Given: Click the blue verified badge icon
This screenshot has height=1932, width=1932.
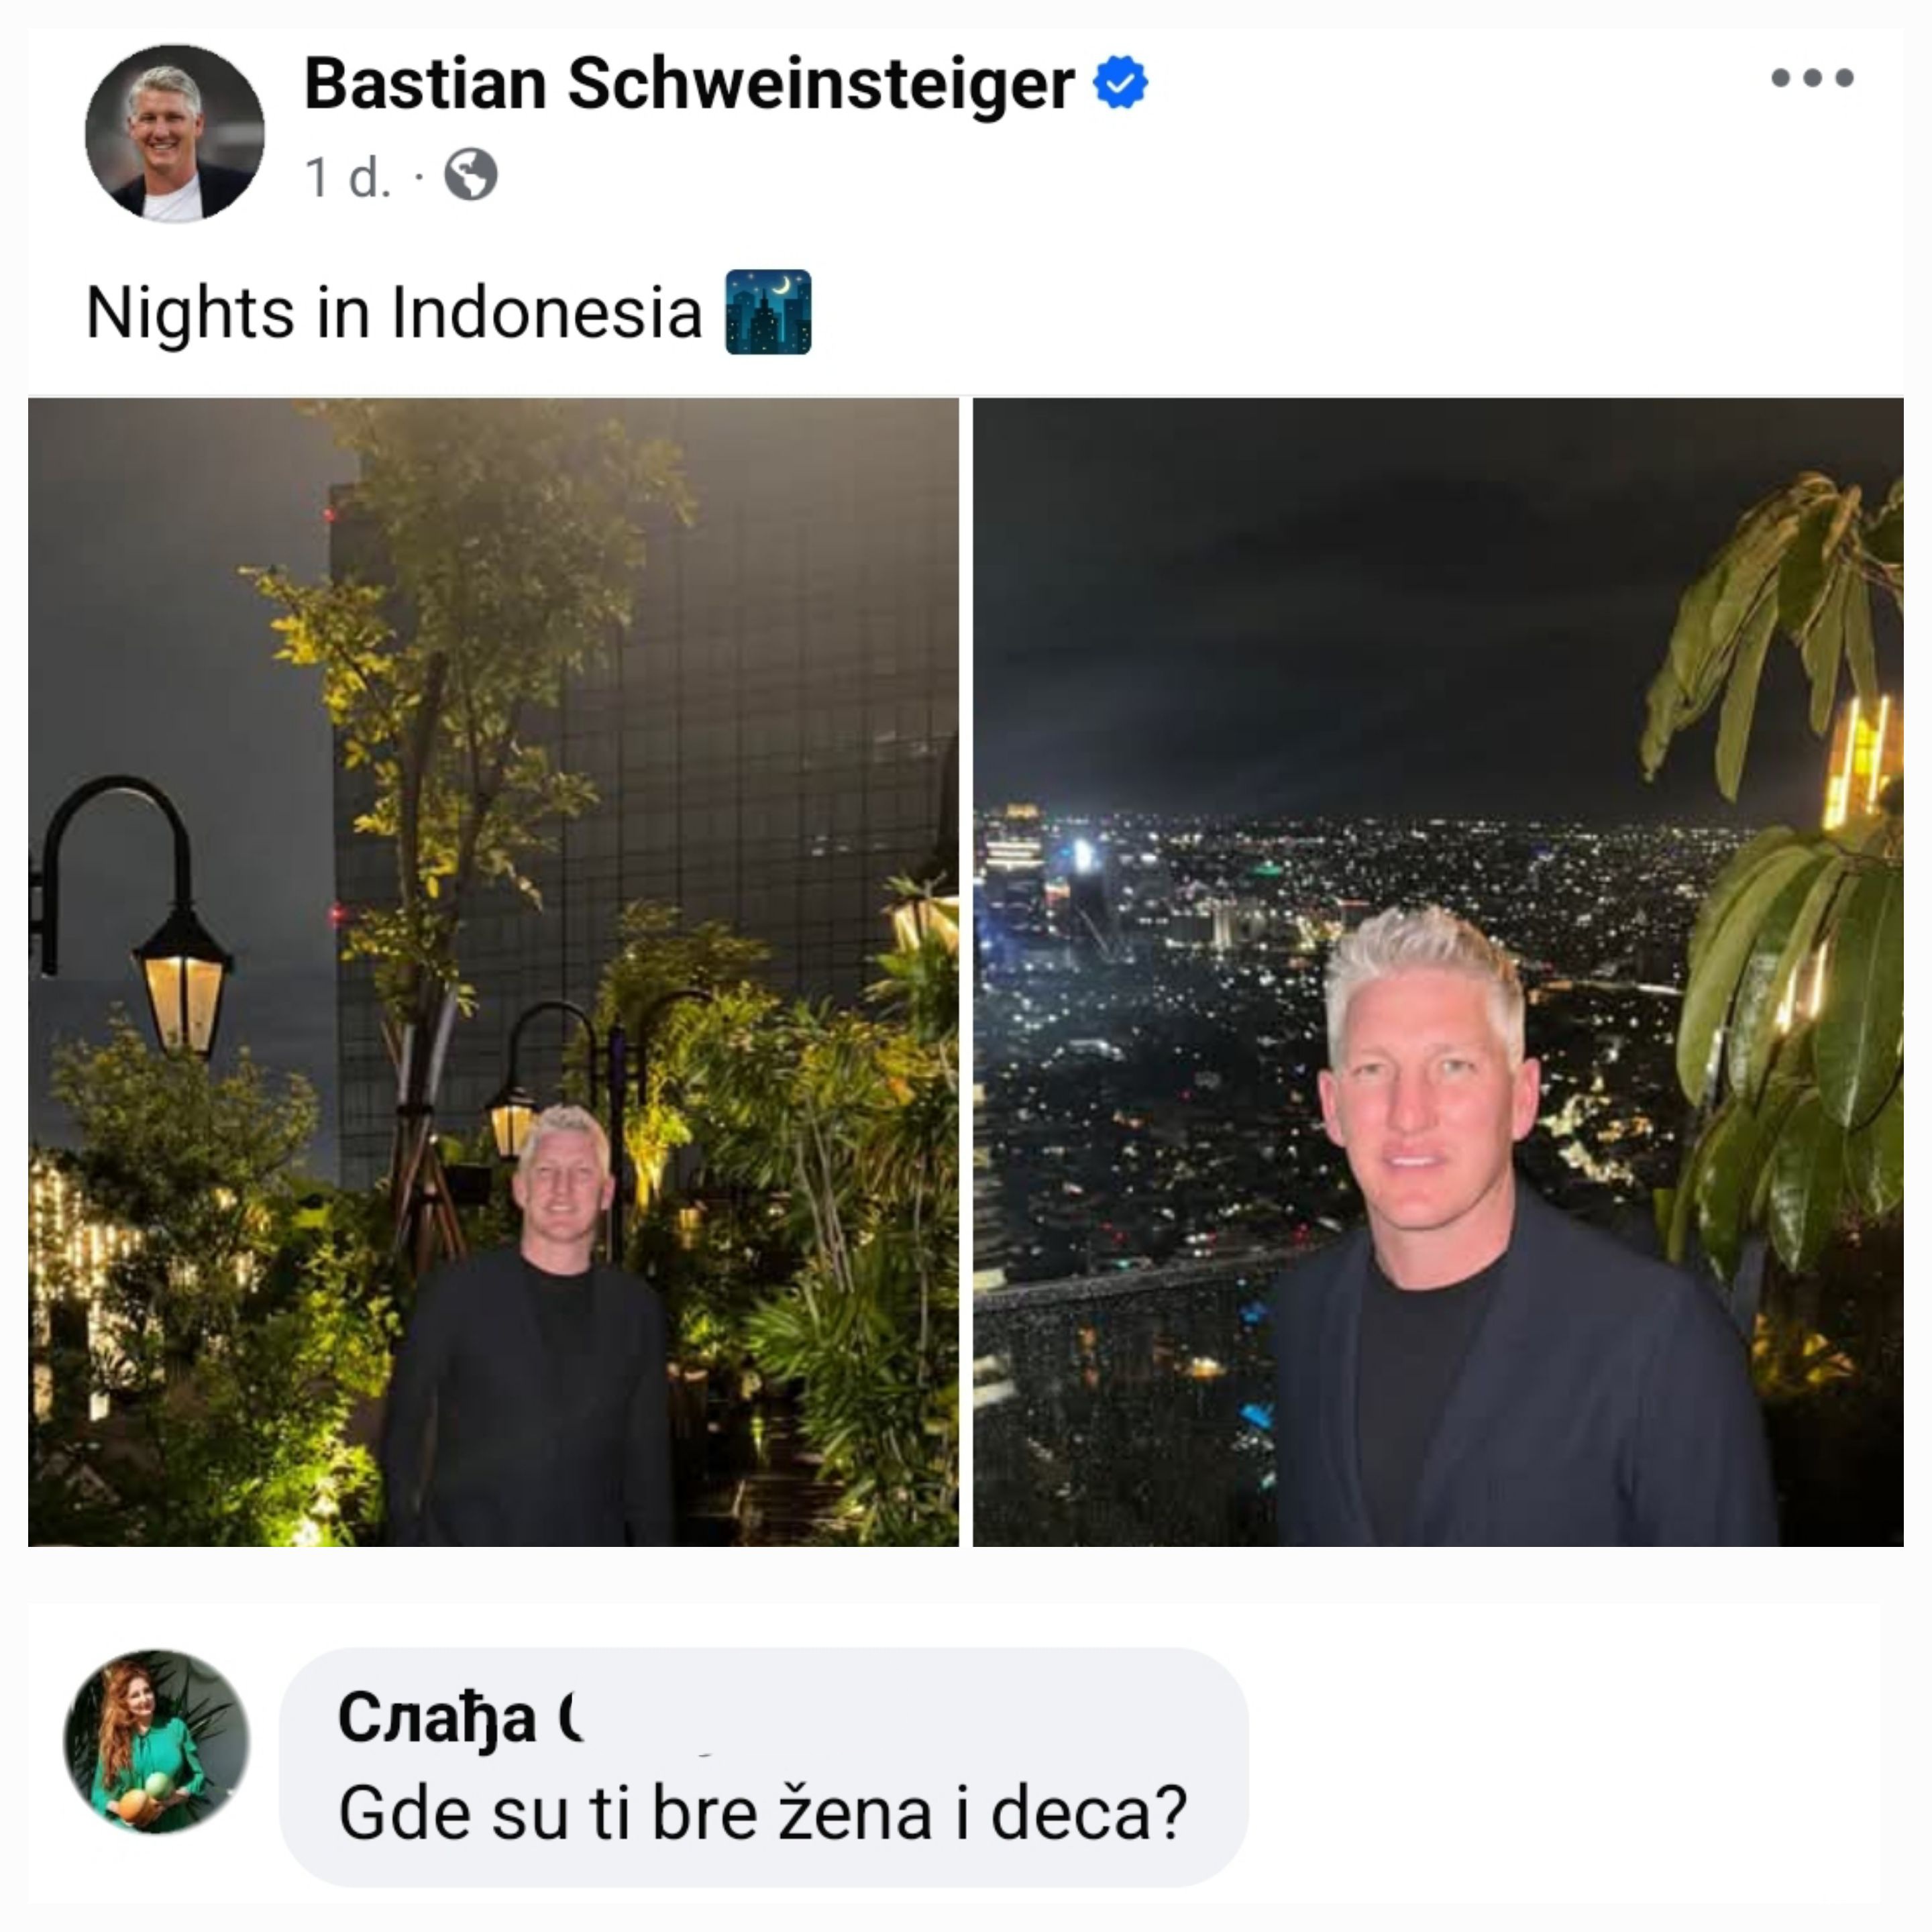Looking at the screenshot, I should click(x=1120, y=83).
